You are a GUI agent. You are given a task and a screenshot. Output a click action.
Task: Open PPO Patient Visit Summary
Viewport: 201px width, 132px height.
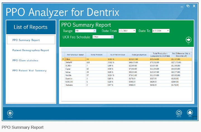[29, 71]
